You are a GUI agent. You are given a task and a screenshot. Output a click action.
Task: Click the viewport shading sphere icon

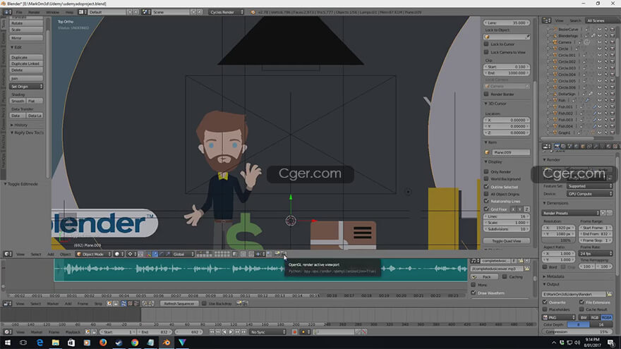[x=117, y=254]
